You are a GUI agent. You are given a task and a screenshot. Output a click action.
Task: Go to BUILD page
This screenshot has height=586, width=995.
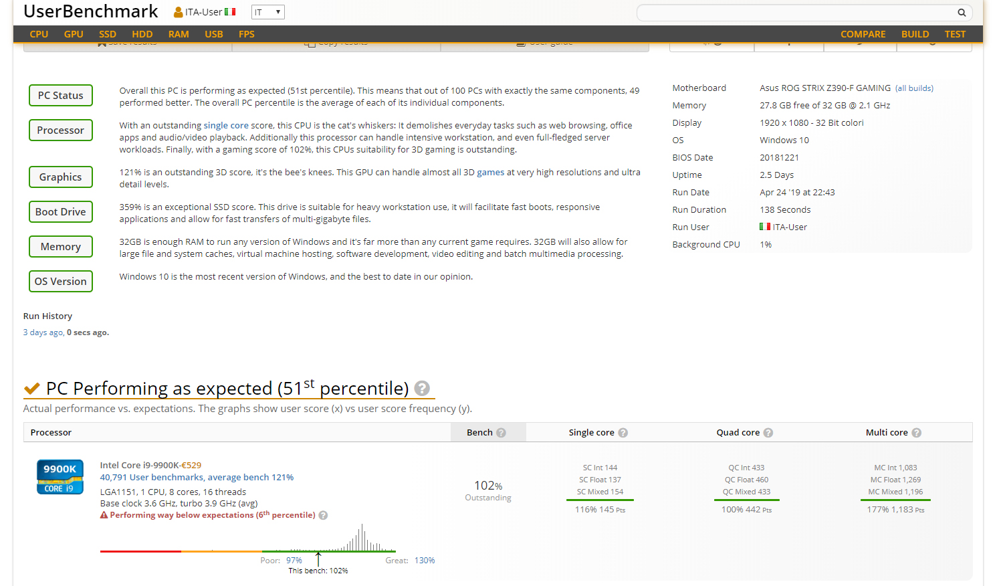click(x=915, y=34)
